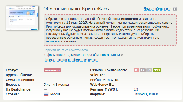Click the arrow next to Информация от администратора
This screenshot has height=102, width=183.
[122, 55]
